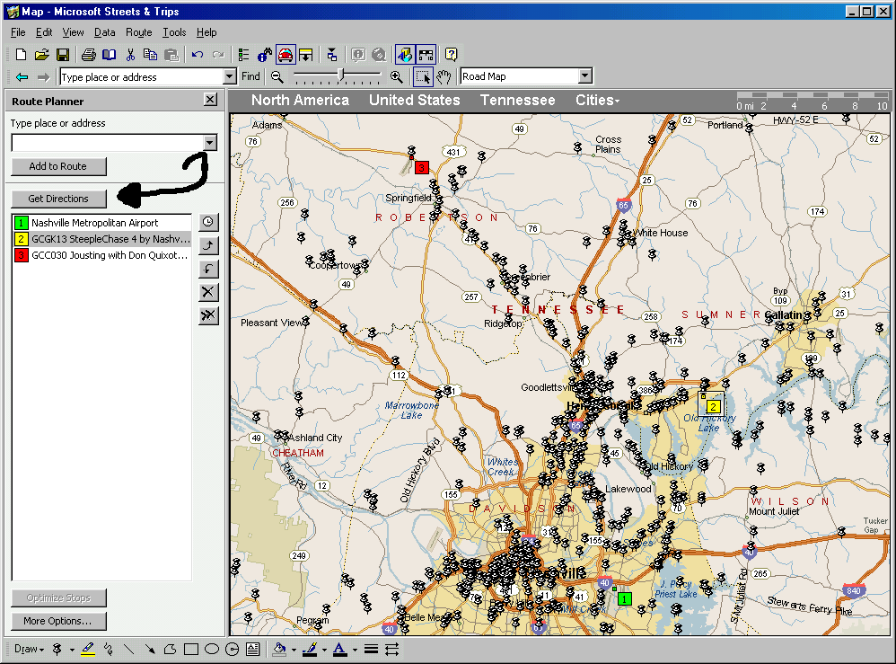Image resolution: width=896 pixels, height=664 pixels.
Task: Undo the last action
Action: 198,55
